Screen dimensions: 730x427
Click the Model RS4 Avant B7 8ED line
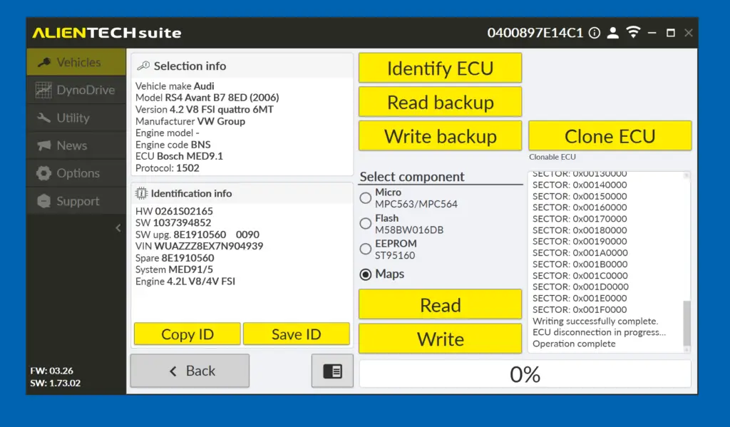207,98
